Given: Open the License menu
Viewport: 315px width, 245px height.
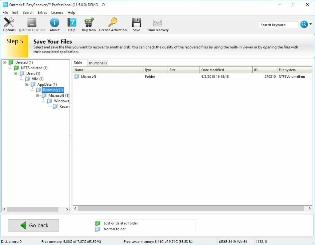Looking at the screenshot, I should tap(57, 12).
